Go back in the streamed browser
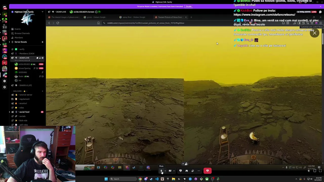Screen dimensions: 324x182 click(49, 23)
